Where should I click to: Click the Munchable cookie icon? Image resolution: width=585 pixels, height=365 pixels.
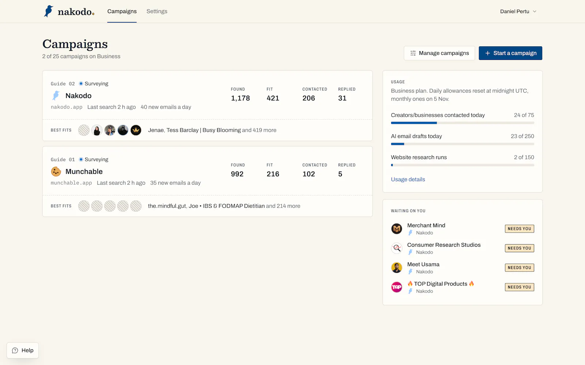[x=56, y=172]
